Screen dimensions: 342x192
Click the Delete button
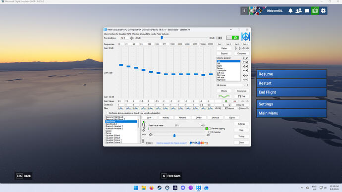[x=199, y=118]
